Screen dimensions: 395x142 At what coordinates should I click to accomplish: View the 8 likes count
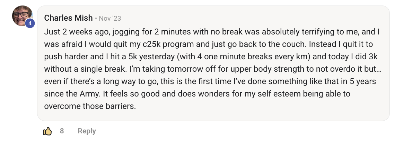(62, 131)
